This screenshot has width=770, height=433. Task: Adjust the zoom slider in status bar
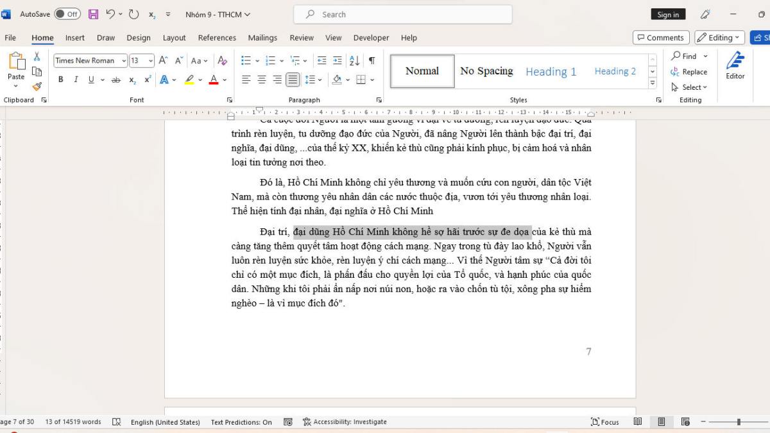point(739,421)
